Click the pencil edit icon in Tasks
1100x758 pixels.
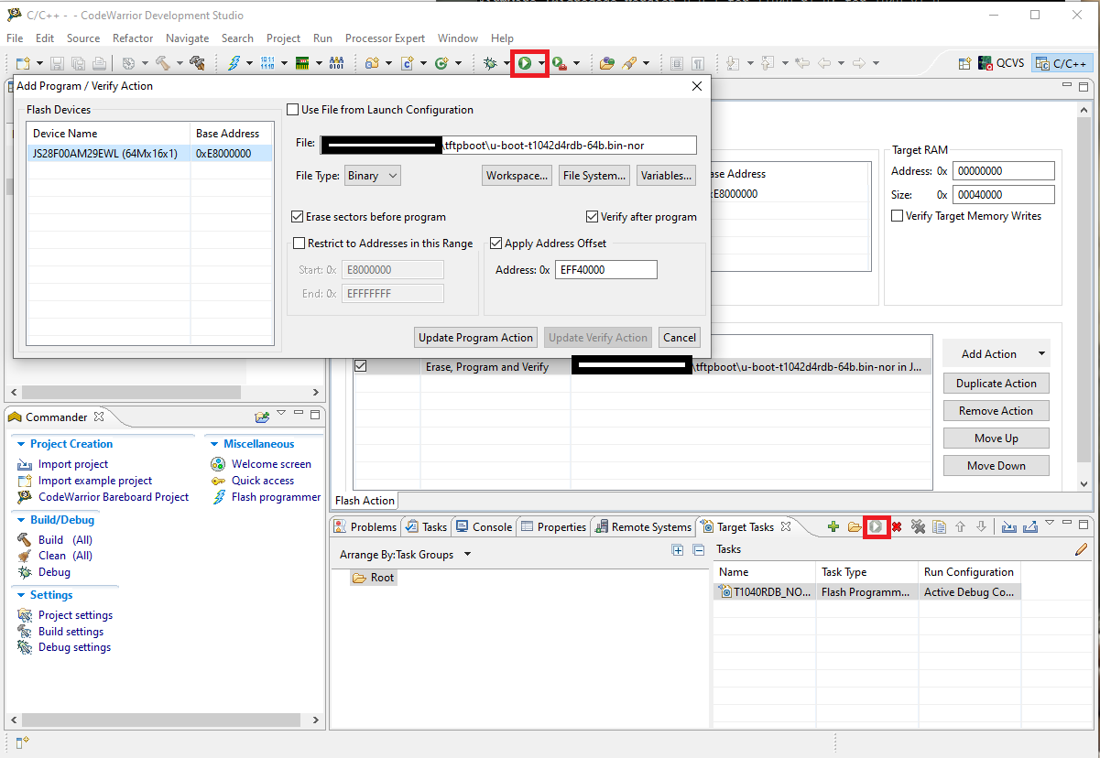point(1081,549)
